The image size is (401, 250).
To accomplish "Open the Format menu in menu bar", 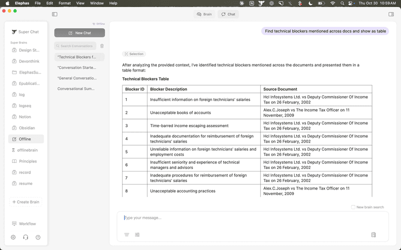I will tap(64, 3).
